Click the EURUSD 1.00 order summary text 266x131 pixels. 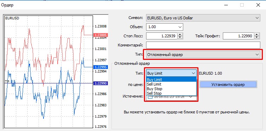[210, 73]
